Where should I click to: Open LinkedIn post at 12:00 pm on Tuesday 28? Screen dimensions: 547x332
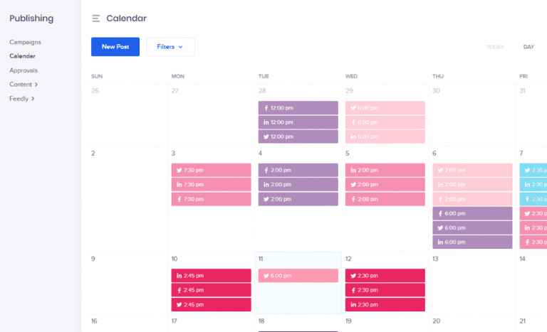[298, 122]
